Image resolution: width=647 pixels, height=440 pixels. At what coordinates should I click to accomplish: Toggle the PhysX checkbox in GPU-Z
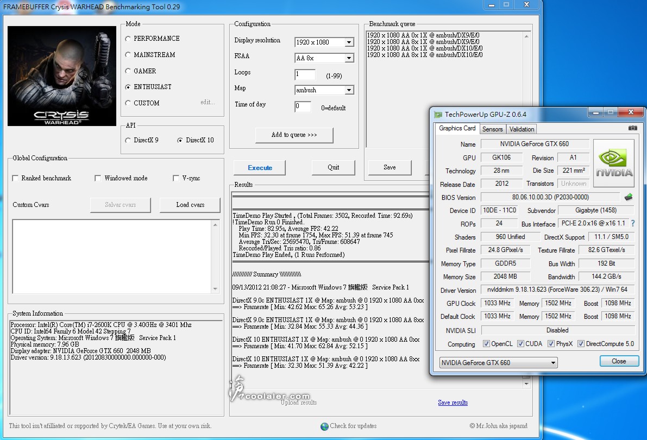click(551, 344)
